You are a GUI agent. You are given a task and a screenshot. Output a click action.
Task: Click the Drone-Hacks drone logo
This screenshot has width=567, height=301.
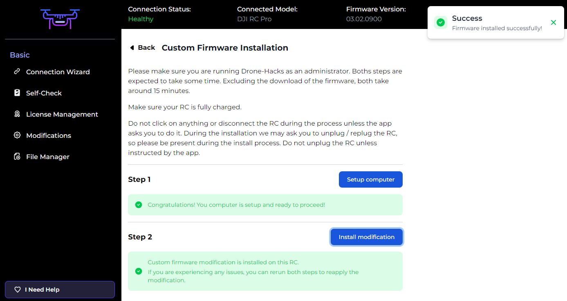pos(60,19)
